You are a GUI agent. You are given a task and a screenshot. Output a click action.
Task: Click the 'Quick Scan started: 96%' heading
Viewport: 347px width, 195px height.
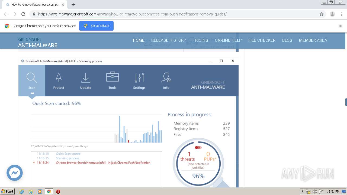click(56, 103)
